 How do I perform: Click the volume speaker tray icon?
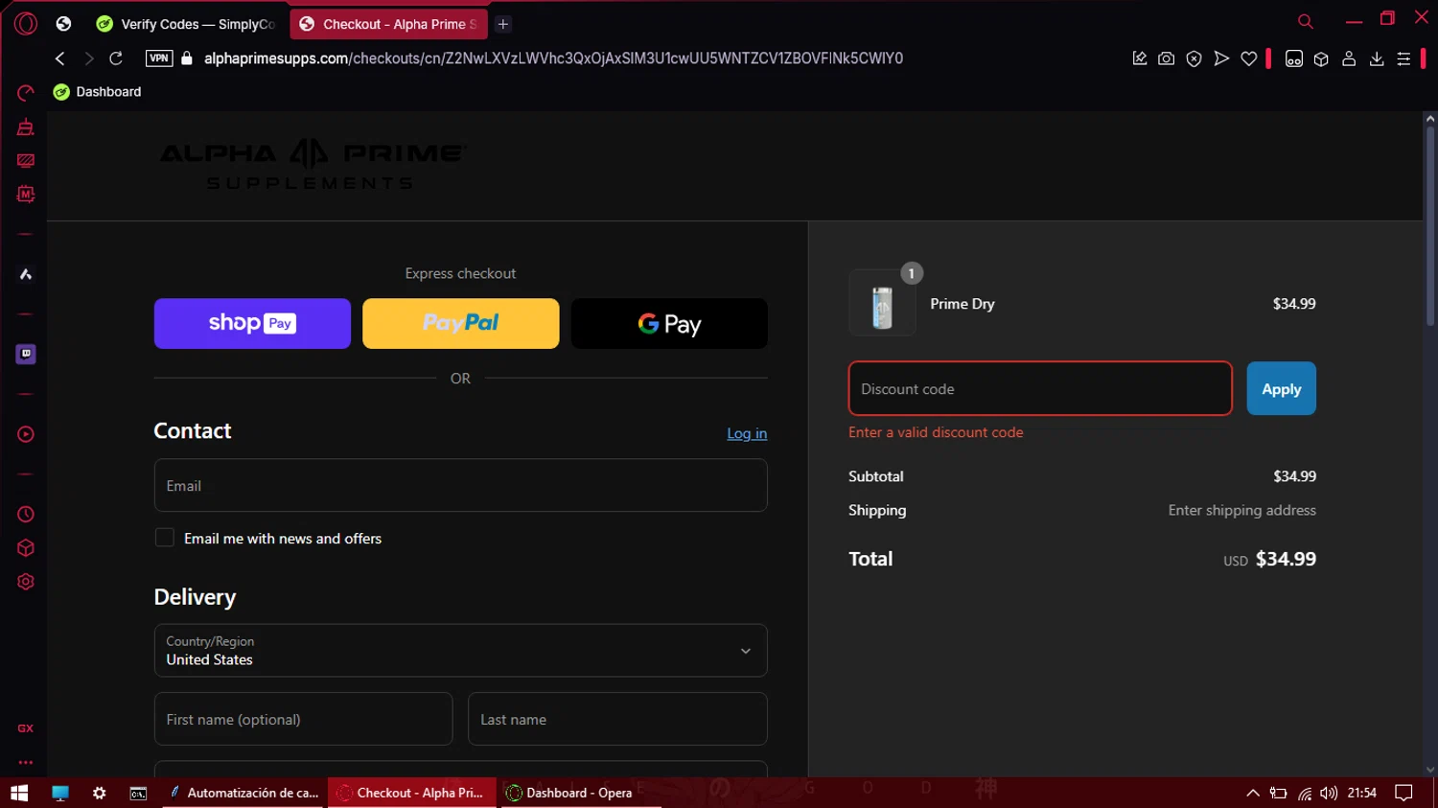(1328, 793)
